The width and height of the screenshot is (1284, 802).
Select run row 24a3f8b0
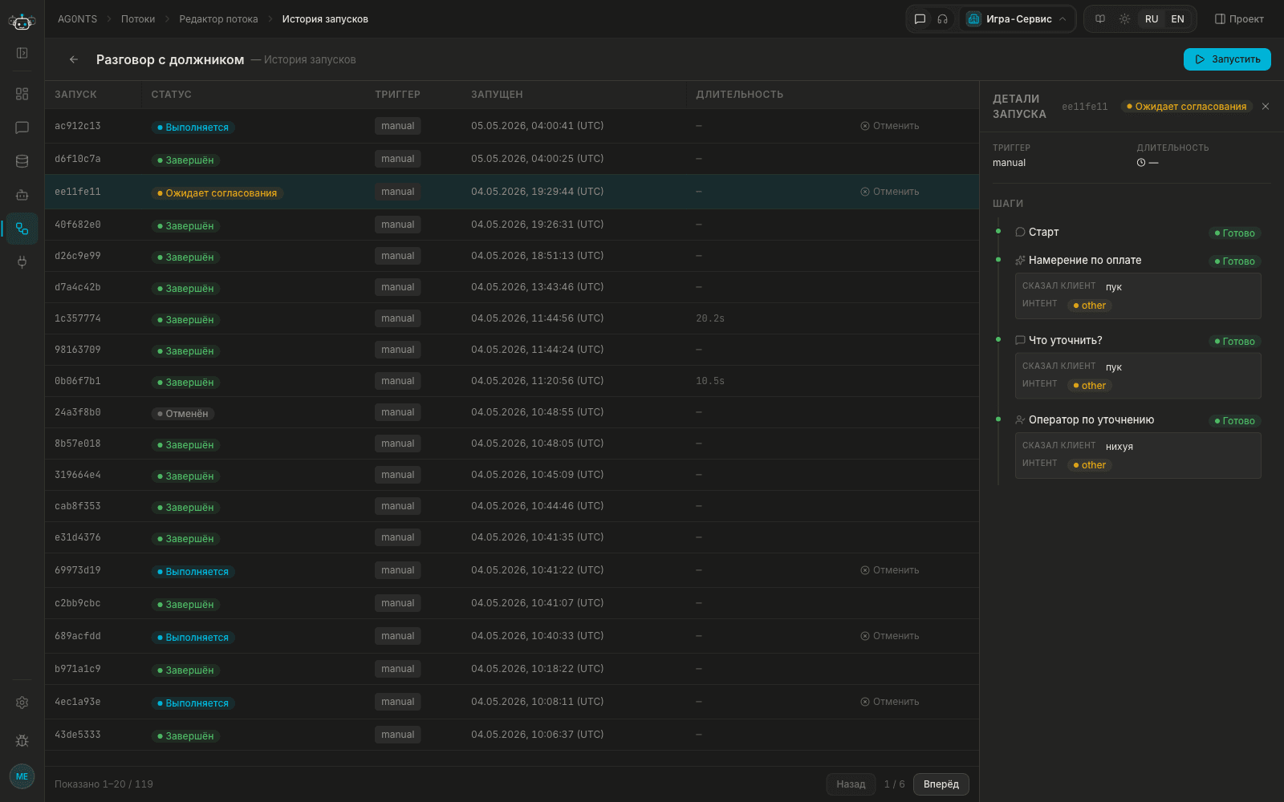[512, 412]
